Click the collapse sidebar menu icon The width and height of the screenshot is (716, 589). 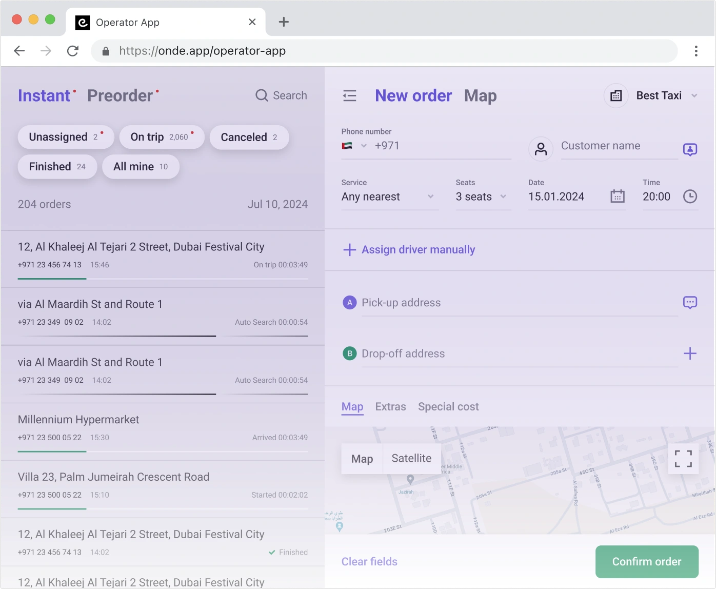point(349,95)
